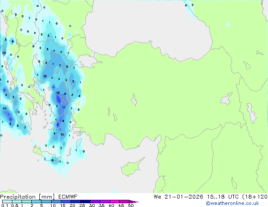Click the '(18+120' forecast offset text
The height and width of the screenshot is (207, 268).
pyautogui.click(x=255, y=197)
